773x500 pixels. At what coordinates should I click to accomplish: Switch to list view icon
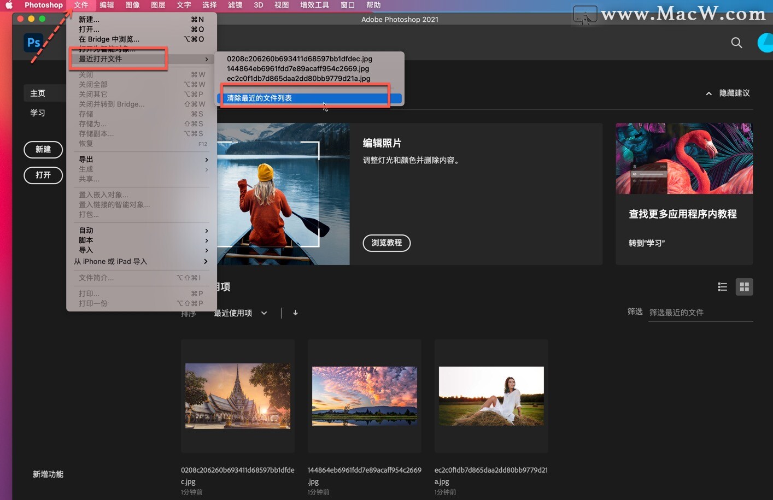(722, 287)
